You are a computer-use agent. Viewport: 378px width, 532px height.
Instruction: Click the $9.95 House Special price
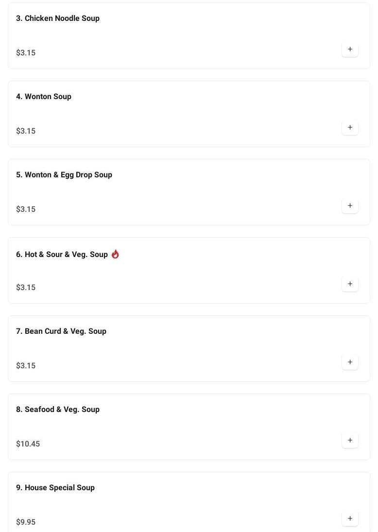[x=26, y=522]
